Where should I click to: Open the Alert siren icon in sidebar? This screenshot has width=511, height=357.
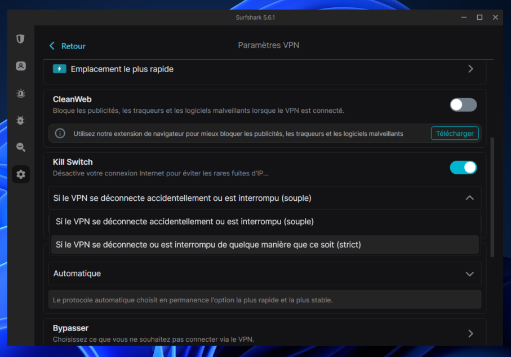tap(21, 93)
